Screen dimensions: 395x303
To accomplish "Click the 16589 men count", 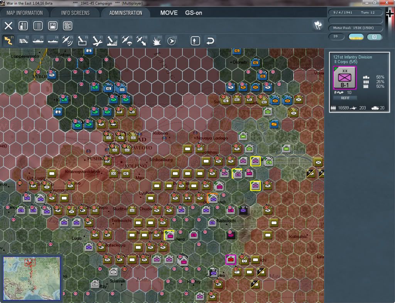I will coord(343,108).
